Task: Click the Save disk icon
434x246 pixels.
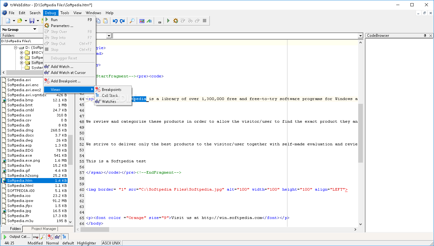Action: click(32, 21)
